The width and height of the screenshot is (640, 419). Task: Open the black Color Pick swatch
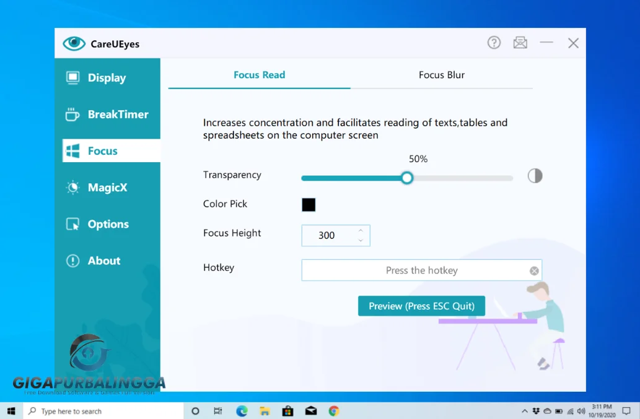[x=309, y=205]
